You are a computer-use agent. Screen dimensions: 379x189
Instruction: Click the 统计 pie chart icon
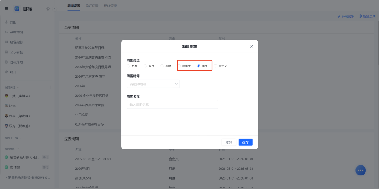6,72
